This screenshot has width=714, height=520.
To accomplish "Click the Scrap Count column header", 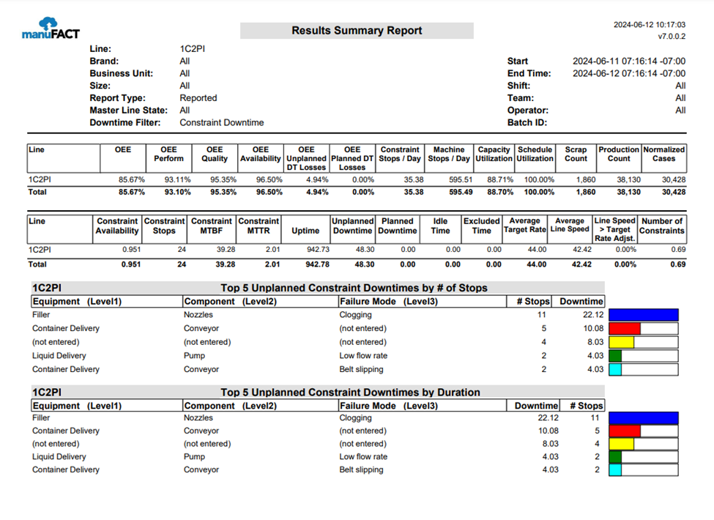I will (x=576, y=154).
